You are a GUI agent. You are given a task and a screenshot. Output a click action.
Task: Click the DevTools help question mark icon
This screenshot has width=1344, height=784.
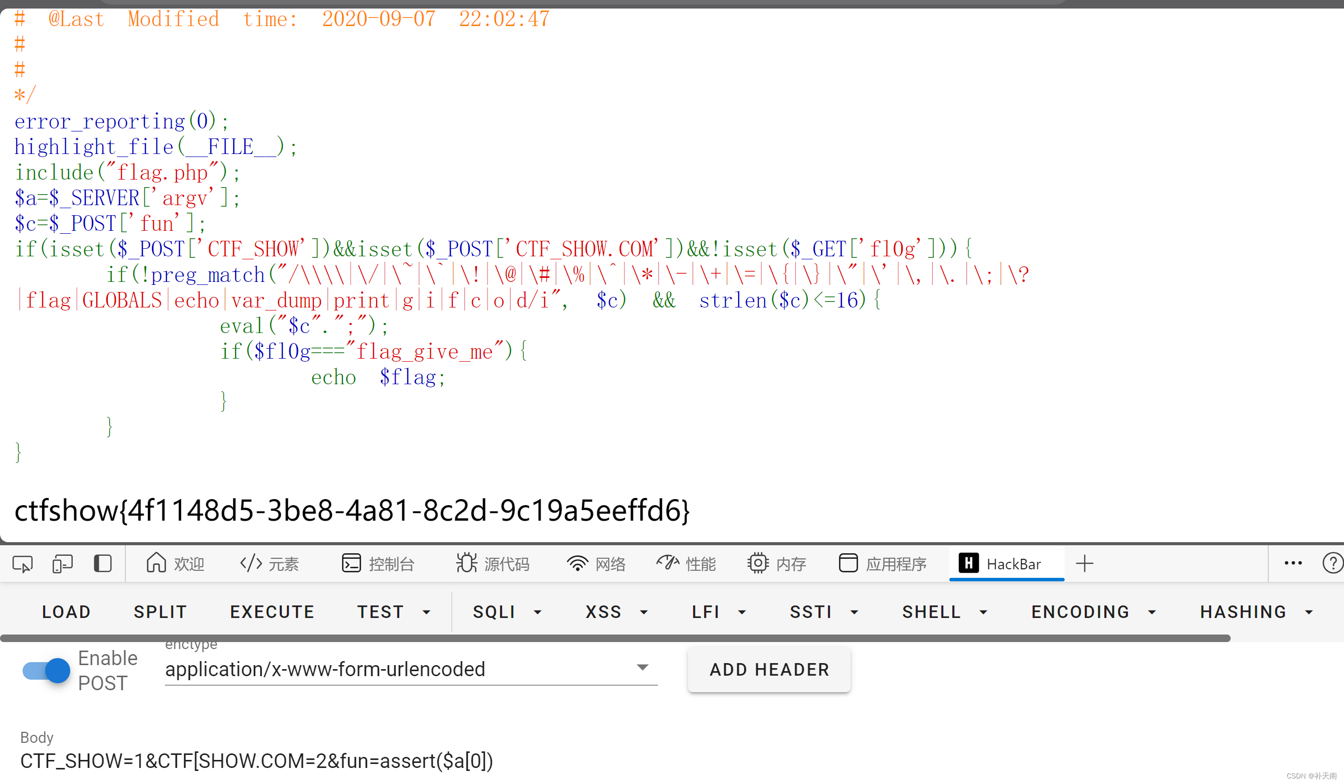click(x=1332, y=563)
